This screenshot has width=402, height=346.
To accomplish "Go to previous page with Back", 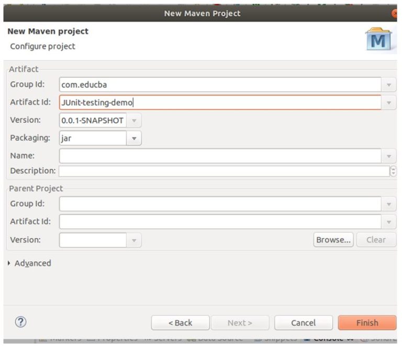I will click(180, 322).
